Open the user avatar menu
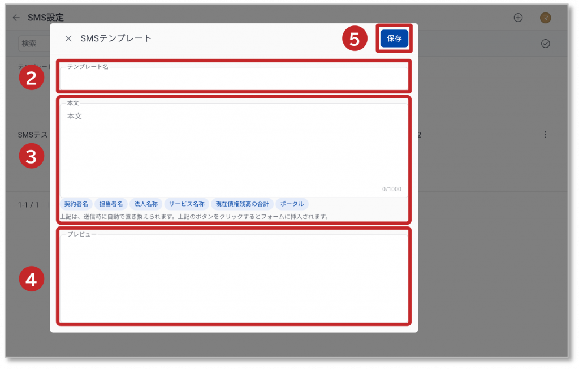Image resolution: width=579 pixels, height=369 pixels. pos(546,18)
